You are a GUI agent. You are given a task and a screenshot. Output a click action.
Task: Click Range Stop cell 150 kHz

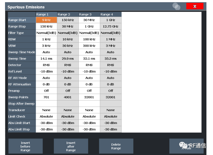point(47,26)
